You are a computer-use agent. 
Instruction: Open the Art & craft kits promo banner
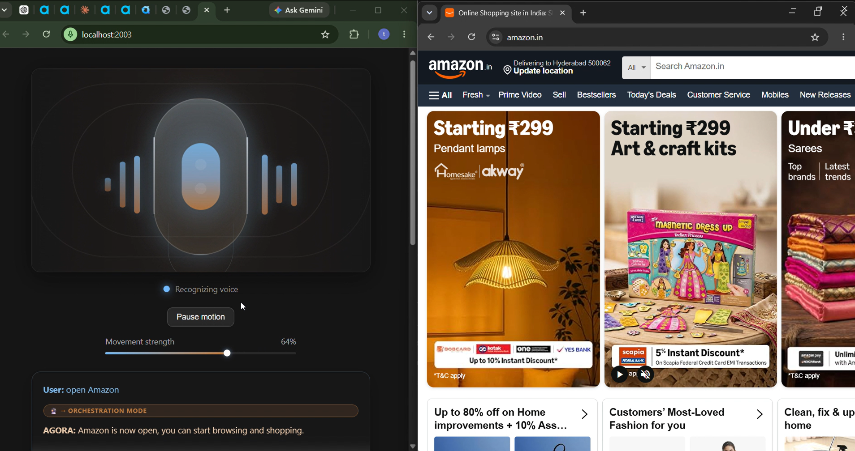point(691,249)
